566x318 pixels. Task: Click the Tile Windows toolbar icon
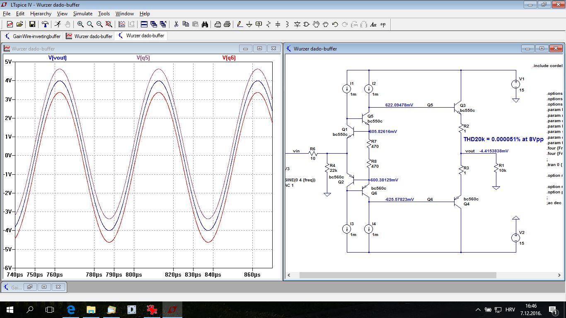[144, 24]
